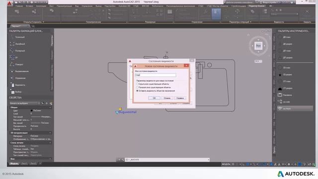Open the command line history dropdown arrow

tap(208, 160)
